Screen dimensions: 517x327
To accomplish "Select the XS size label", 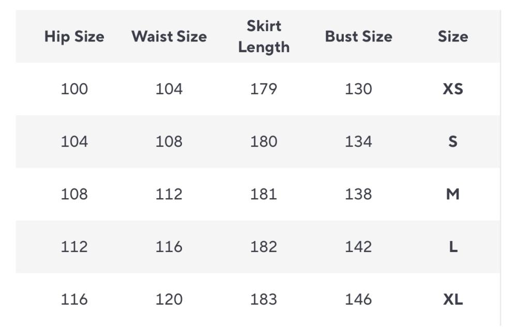I will pyautogui.click(x=453, y=89).
